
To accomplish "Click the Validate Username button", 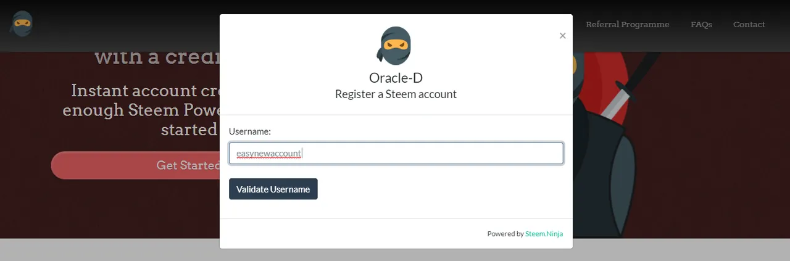I will pos(273,189).
